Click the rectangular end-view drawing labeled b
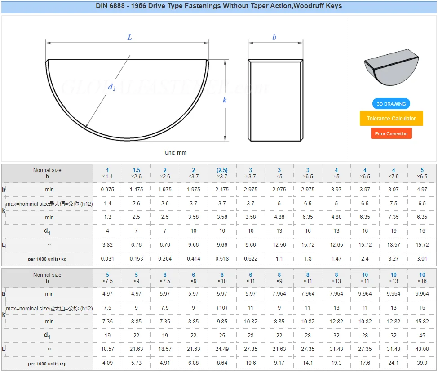This screenshot has width=438, height=372. click(274, 100)
